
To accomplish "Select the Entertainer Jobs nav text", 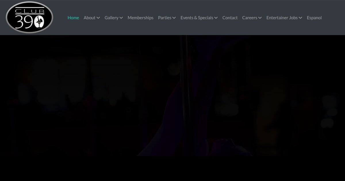I will (282, 18).
